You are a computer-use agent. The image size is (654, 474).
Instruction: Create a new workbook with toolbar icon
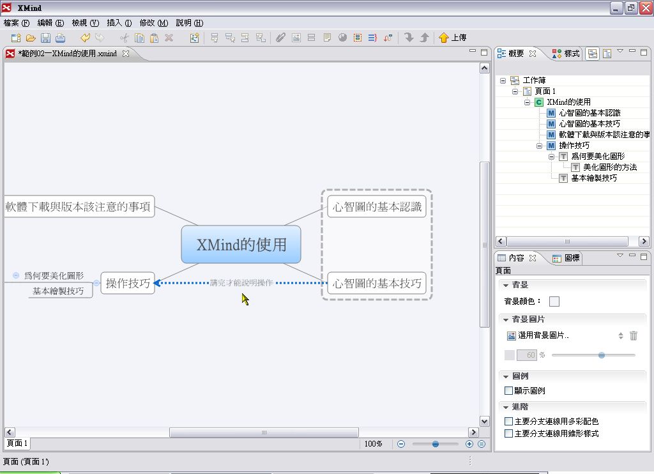(x=16, y=38)
